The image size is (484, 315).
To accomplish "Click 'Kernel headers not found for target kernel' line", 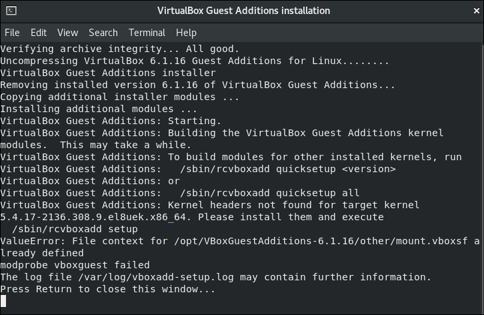I will (x=209, y=205).
